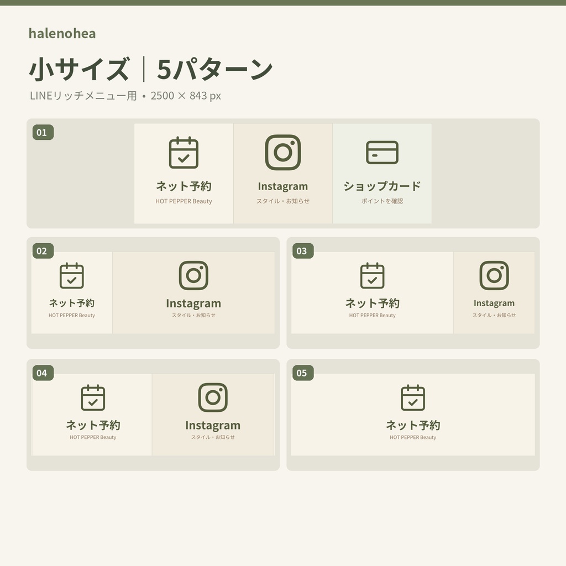The width and height of the screenshot is (566, 566).
Task: Click ネット予約 label in pattern 02
Action: [71, 303]
